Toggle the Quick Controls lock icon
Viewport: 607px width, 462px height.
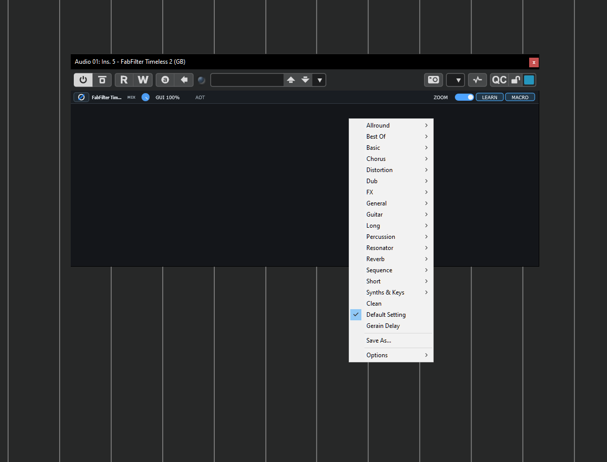(515, 80)
